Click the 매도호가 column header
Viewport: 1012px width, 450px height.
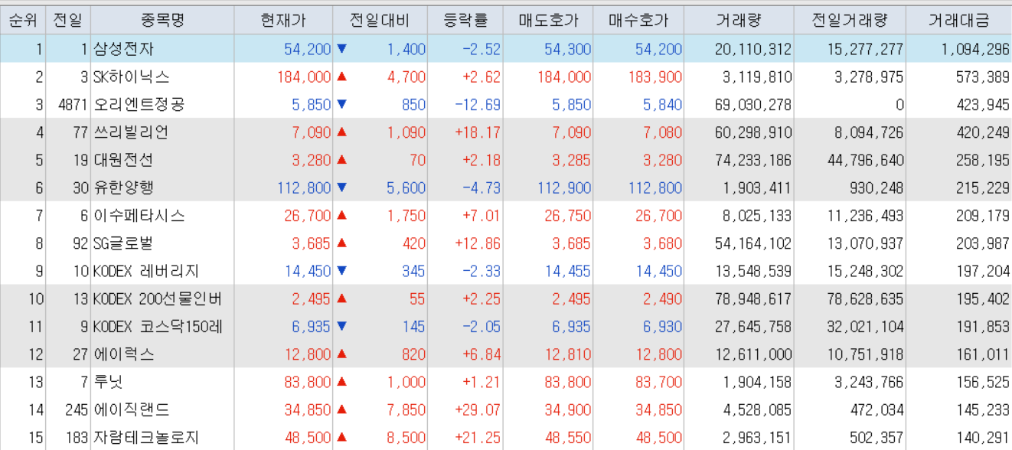click(x=548, y=21)
